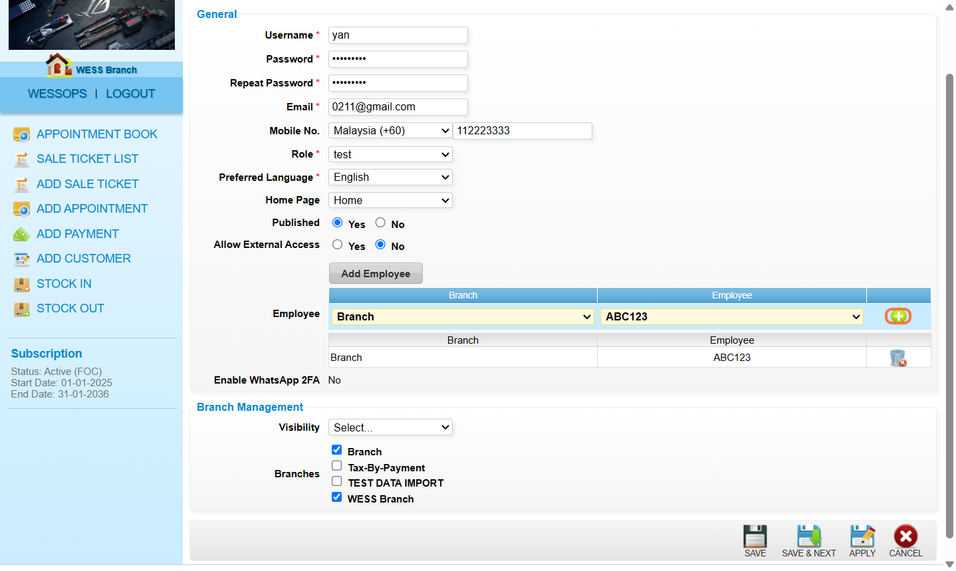Open ADD PAYMENT menu item

point(78,234)
